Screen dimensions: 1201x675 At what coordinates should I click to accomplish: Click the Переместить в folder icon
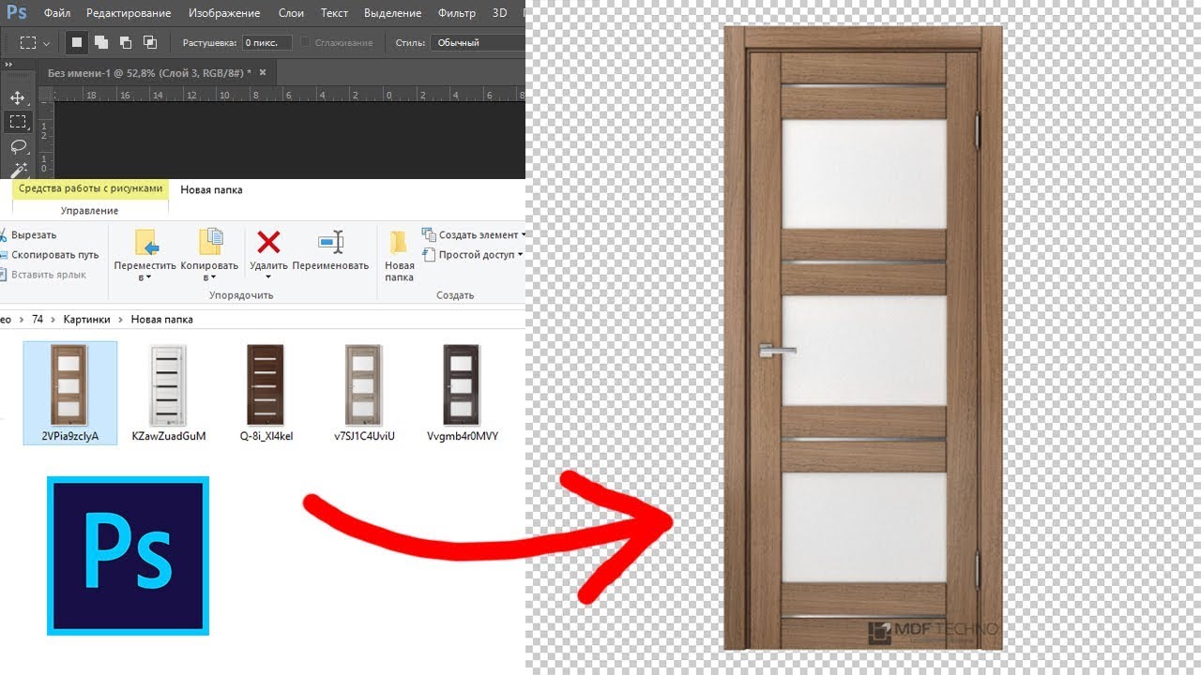146,242
